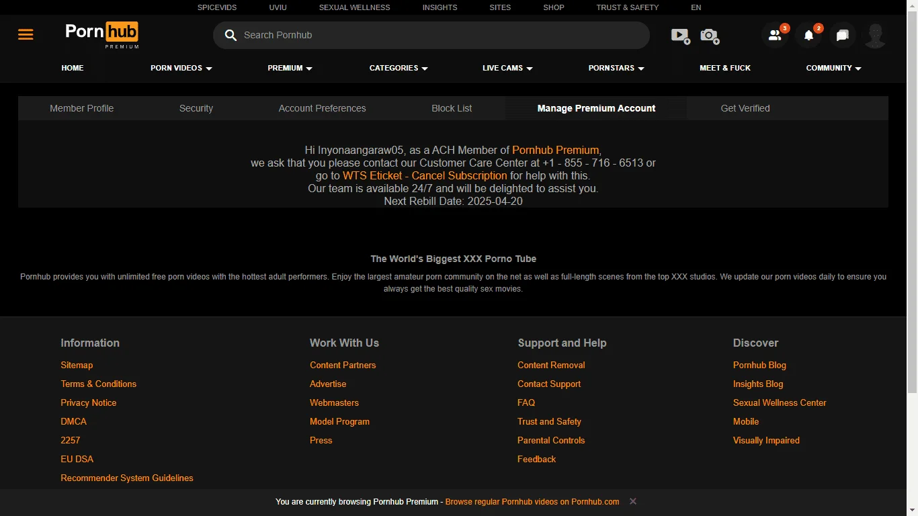Image resolution: width=918 pixels, height=516 pixels.
Task: Expand the Pornstars dropdown
Action: pos(616,68)
